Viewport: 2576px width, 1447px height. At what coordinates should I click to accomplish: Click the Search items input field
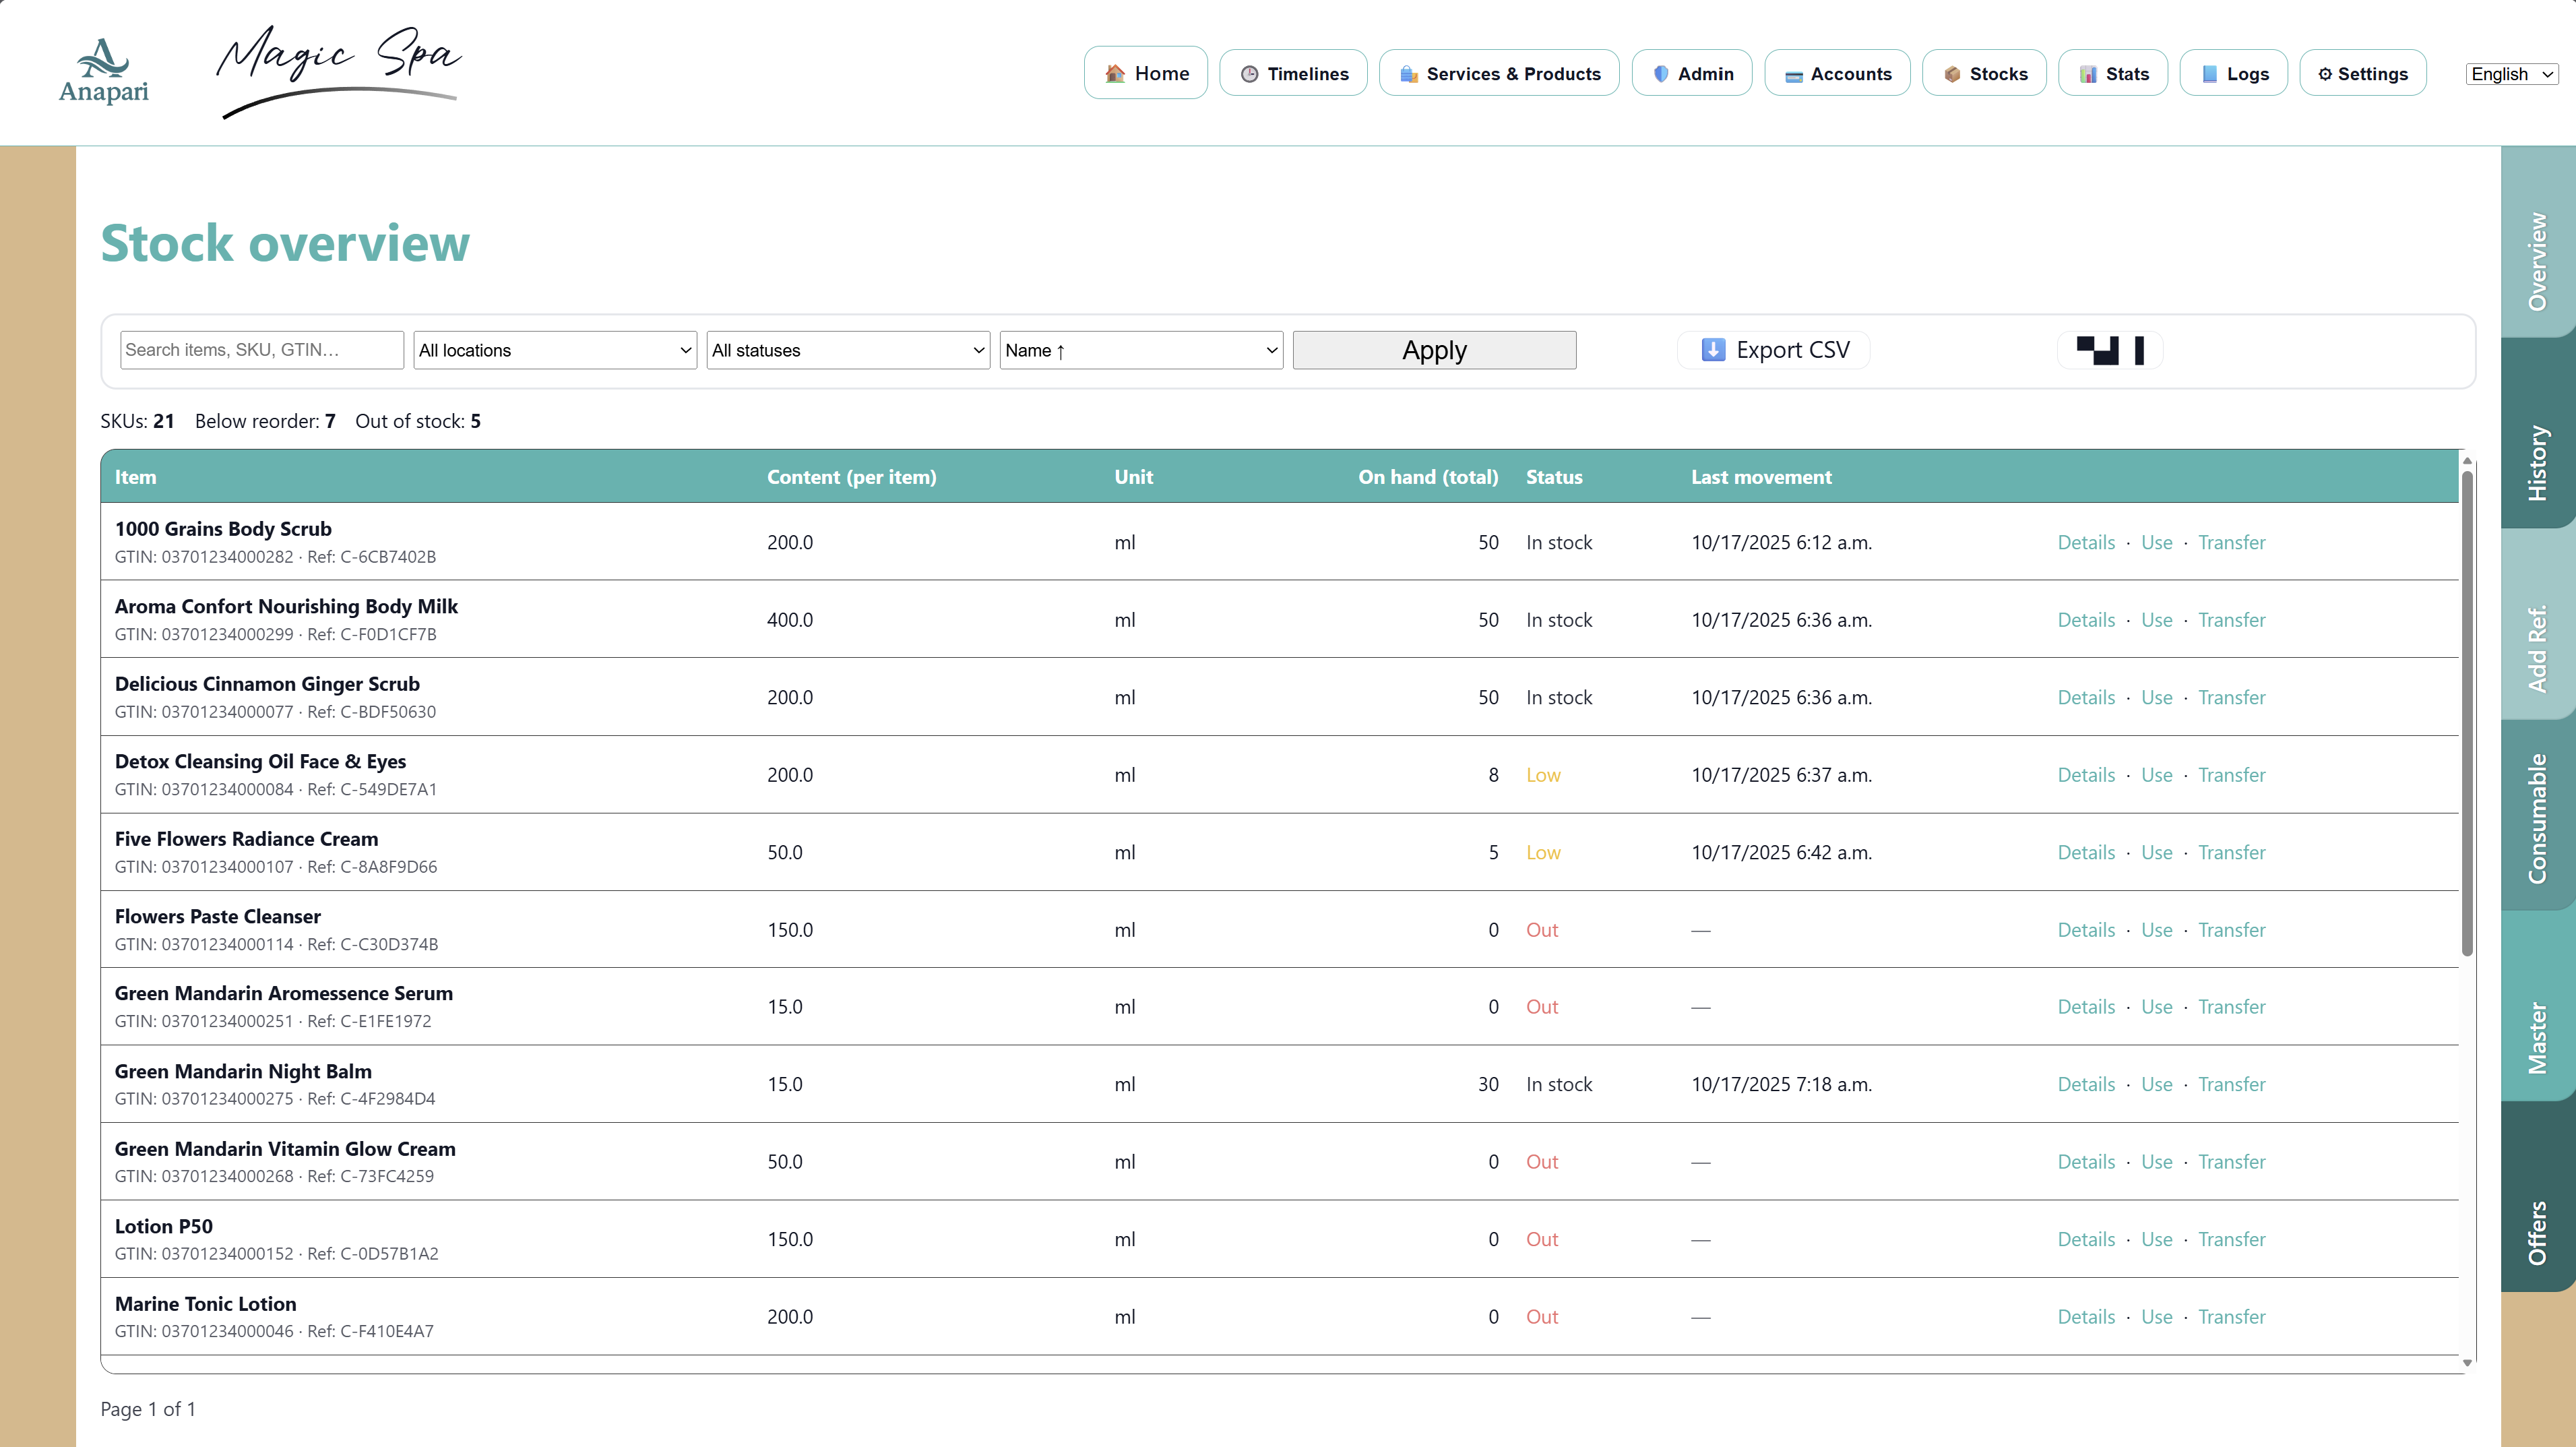pos(261,350)
